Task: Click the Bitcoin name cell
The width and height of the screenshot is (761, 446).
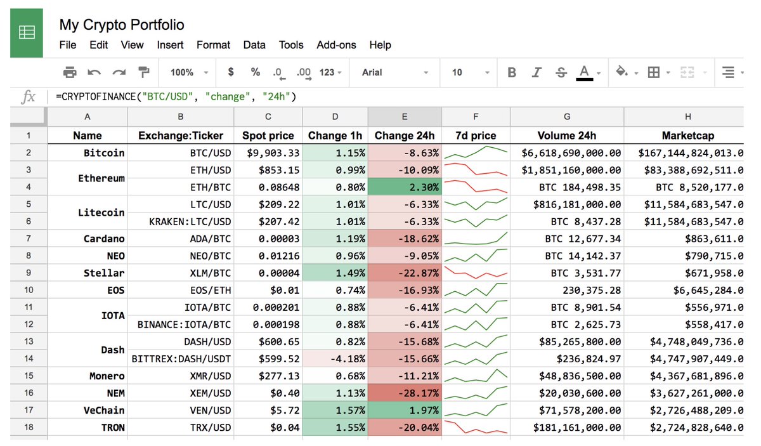Action: point(87,153)
